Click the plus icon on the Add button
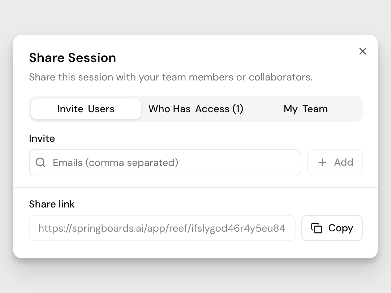Screen dimensions: 391x293 pos(322,162)
